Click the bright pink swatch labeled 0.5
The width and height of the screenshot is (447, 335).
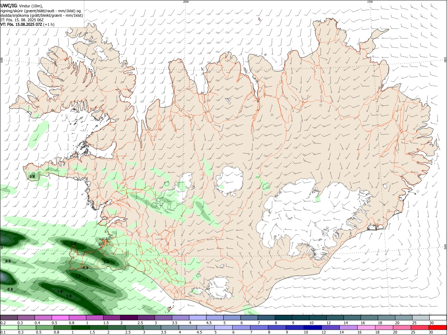(x=60, y=318)
